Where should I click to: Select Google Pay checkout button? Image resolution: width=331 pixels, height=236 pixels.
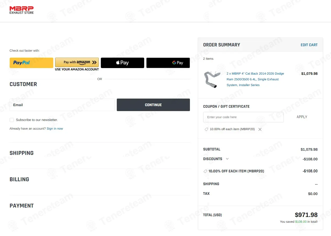tap(168, 63)
